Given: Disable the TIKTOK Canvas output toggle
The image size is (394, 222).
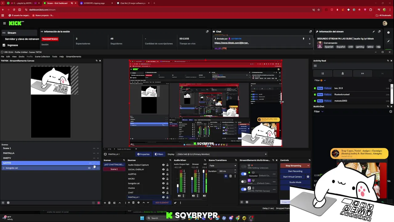Looking at the screenshot, I should tap(243, 189).
